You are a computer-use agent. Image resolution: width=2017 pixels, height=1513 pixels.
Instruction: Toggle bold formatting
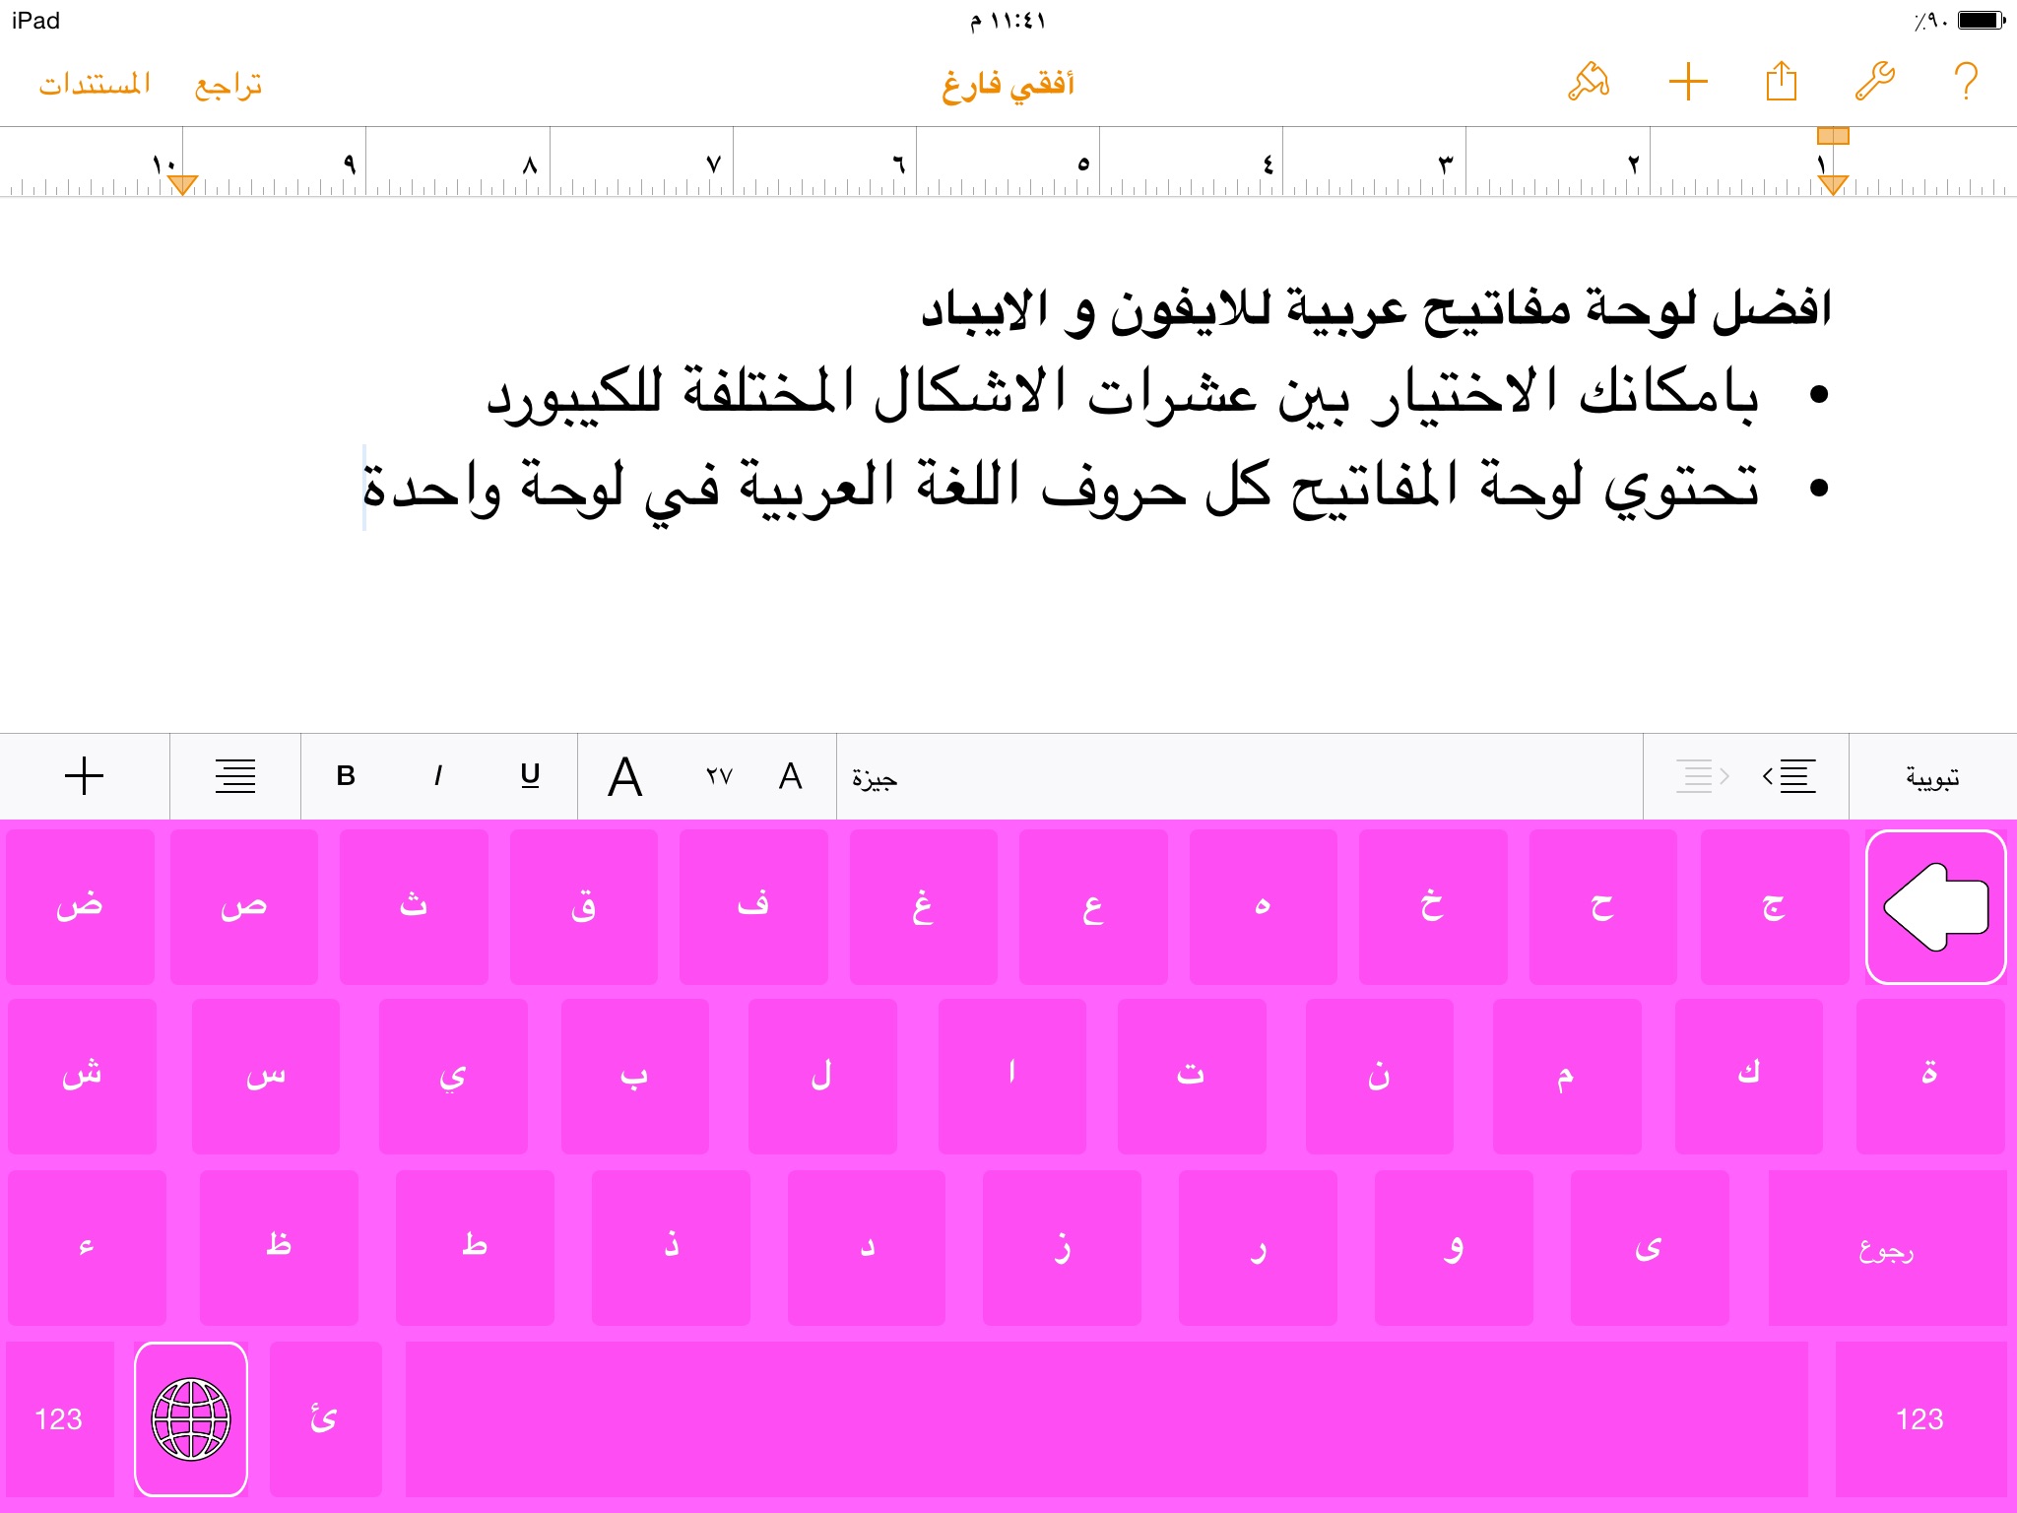[346, 776]
